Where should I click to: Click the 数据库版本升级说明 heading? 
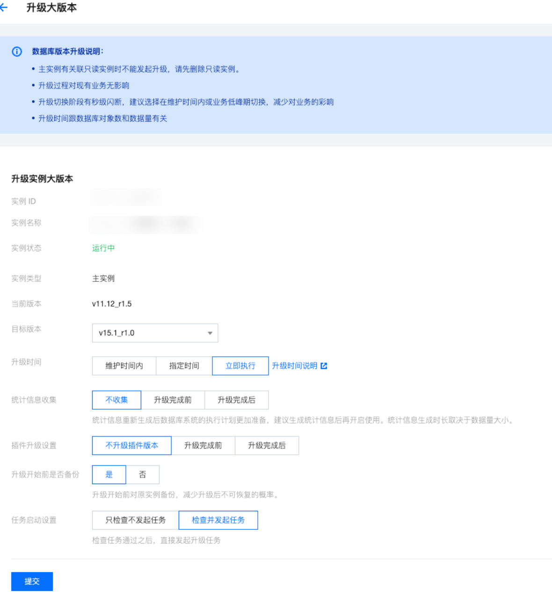(68, 52)
